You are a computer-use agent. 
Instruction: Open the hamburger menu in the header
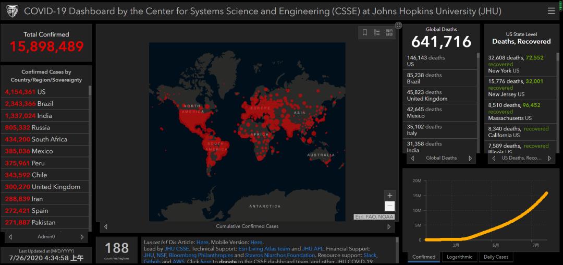[551, 11]
